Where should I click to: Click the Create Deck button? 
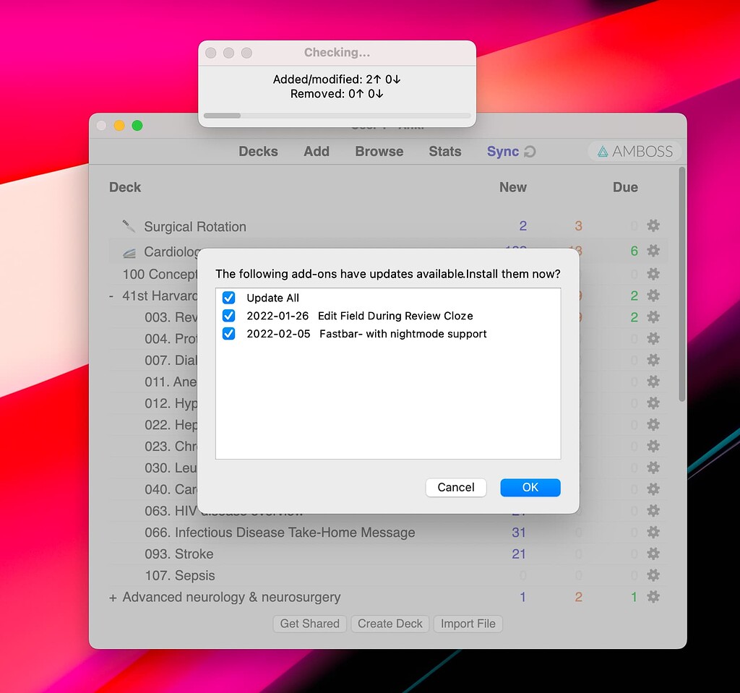(390, 624)
